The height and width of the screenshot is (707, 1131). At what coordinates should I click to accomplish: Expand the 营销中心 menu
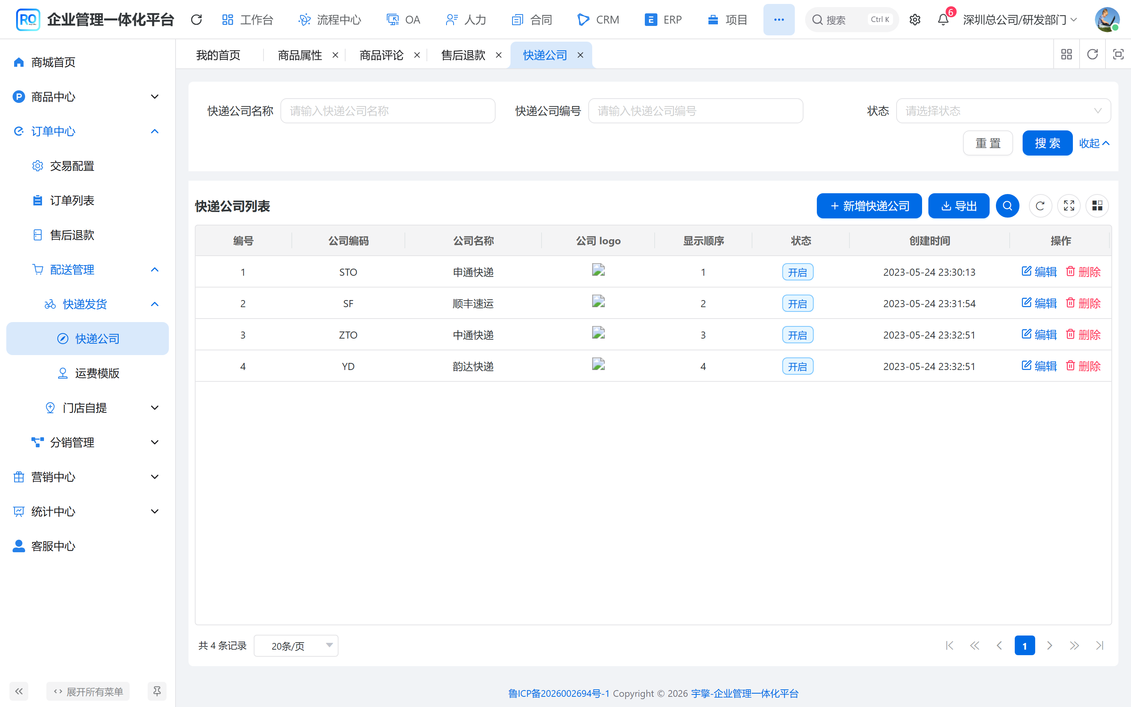click(x=88, y=477)
